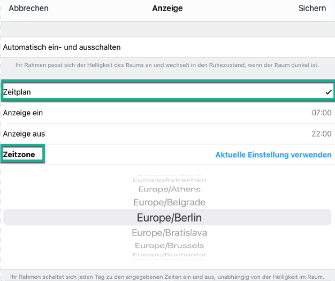335x281 pixels.
Task: Pick Europe/Astrakhan in the time zone picker
Action: click(169, 180)
